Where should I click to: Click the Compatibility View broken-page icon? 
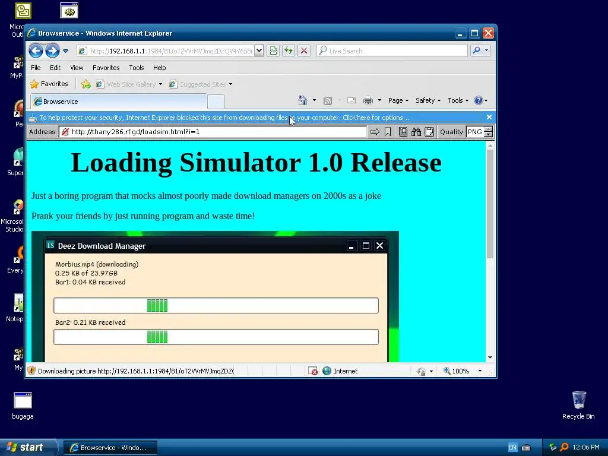273,51
